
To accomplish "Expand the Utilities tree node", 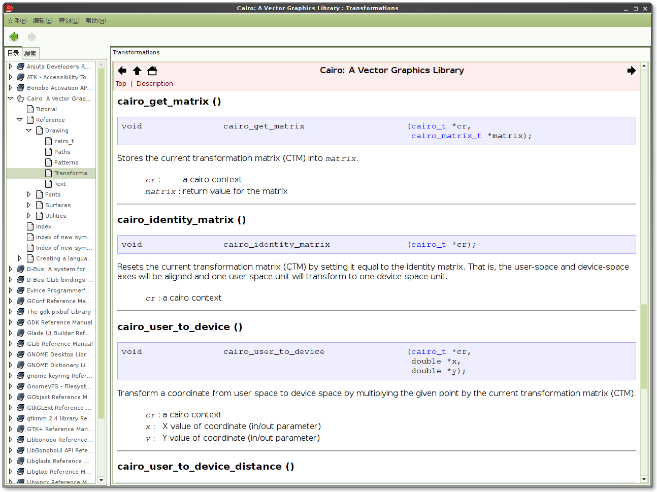I will tap(29, 216).
